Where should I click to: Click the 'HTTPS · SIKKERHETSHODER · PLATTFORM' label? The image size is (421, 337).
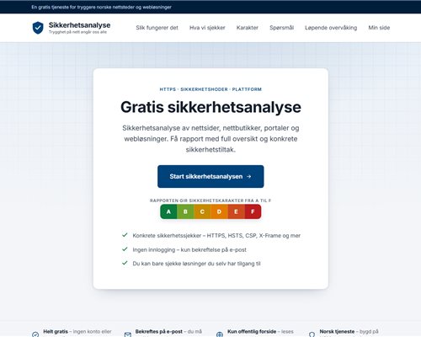coord(210,89)
